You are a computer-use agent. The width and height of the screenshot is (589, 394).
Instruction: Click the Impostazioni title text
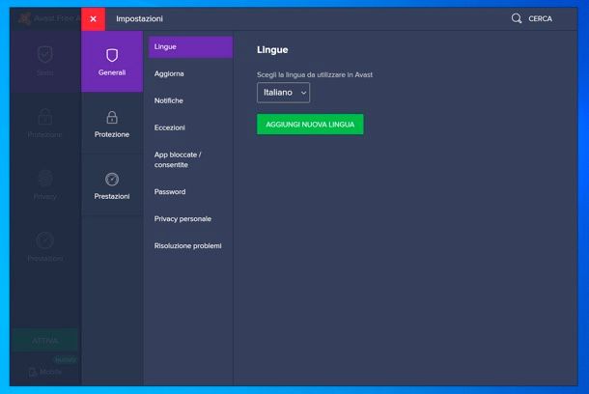click(139, 18)
